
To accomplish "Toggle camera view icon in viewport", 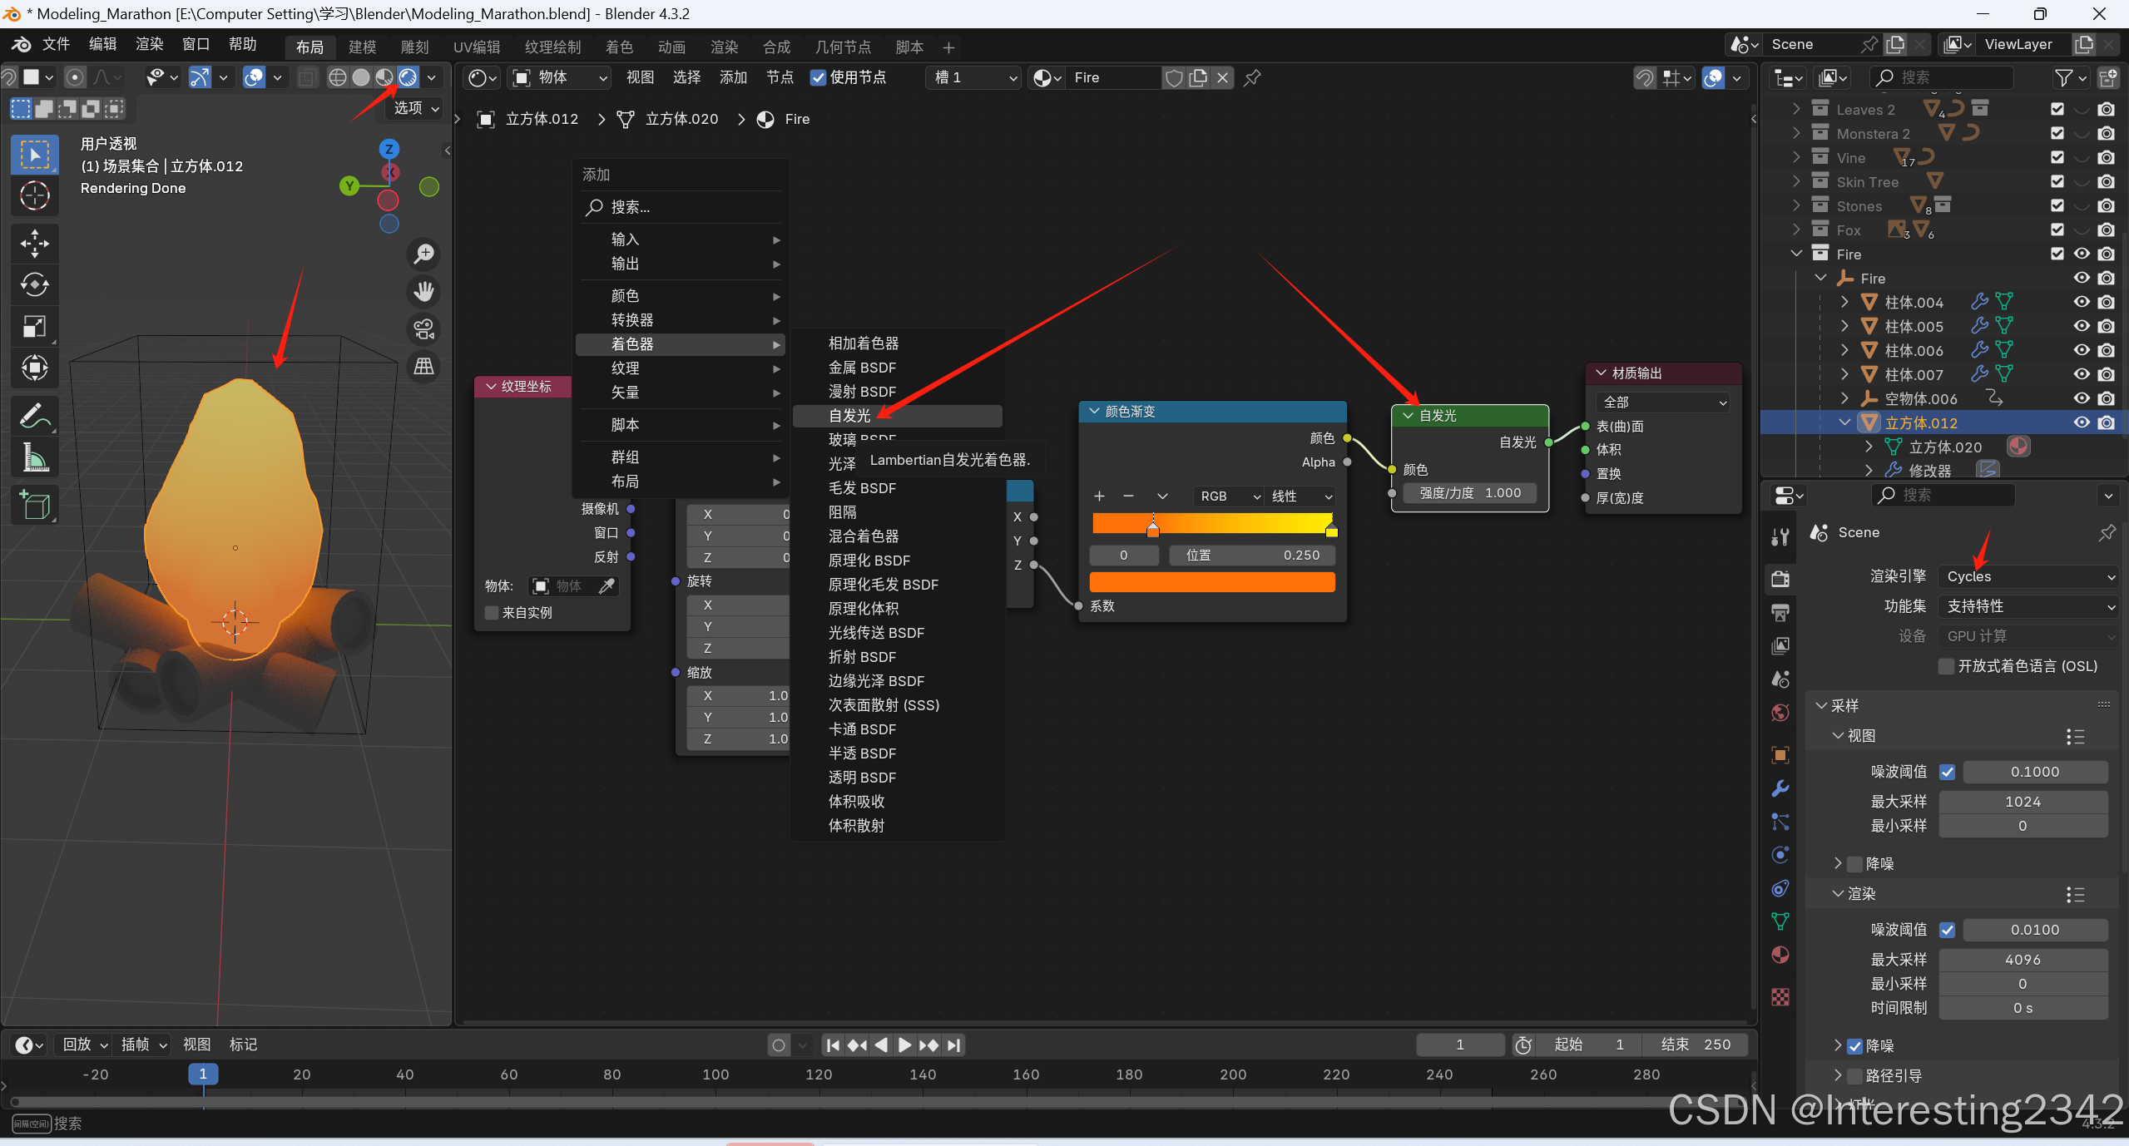I will (424, 329).
